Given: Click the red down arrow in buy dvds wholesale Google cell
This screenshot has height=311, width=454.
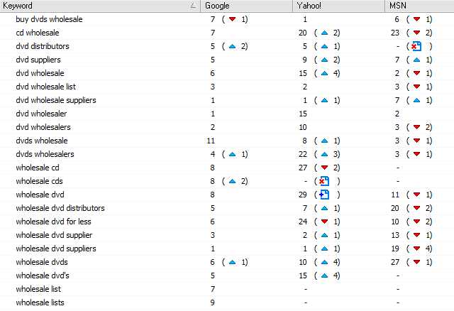Looking at the screenshot, I should click(232, 19).
